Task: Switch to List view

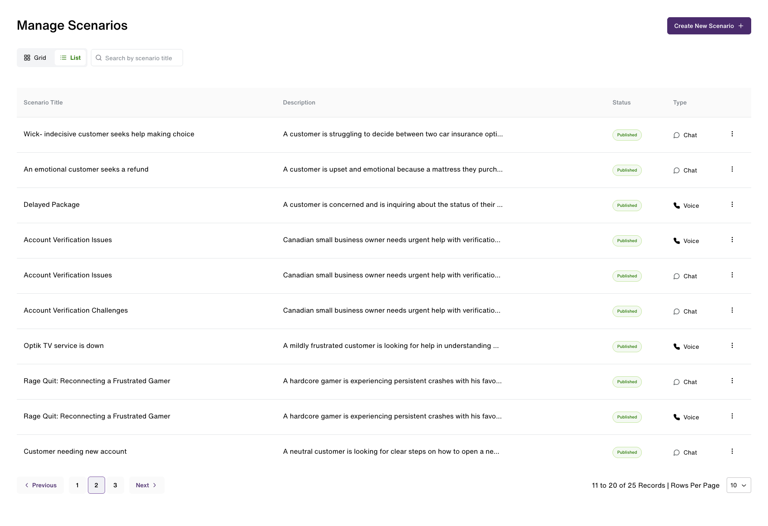Action: [x=70, y=58]
